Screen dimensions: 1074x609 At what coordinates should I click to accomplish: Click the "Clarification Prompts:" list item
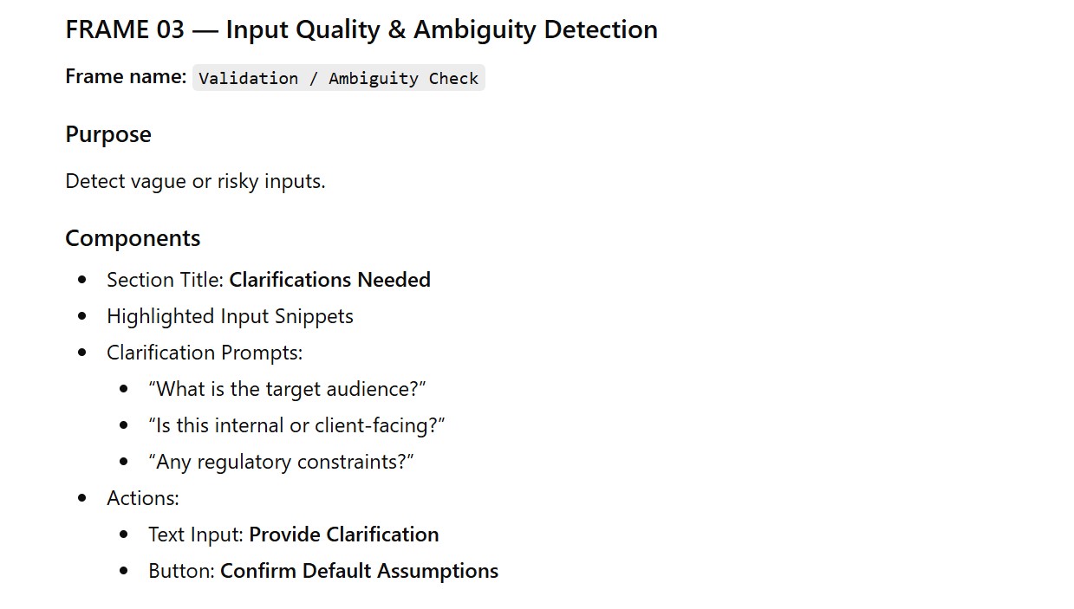205,353
